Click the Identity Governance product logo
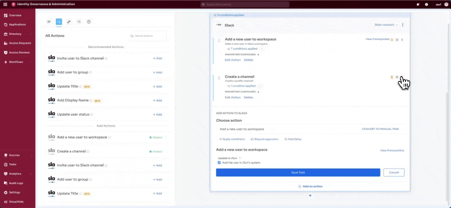451x208 pixels. point(13,4)
